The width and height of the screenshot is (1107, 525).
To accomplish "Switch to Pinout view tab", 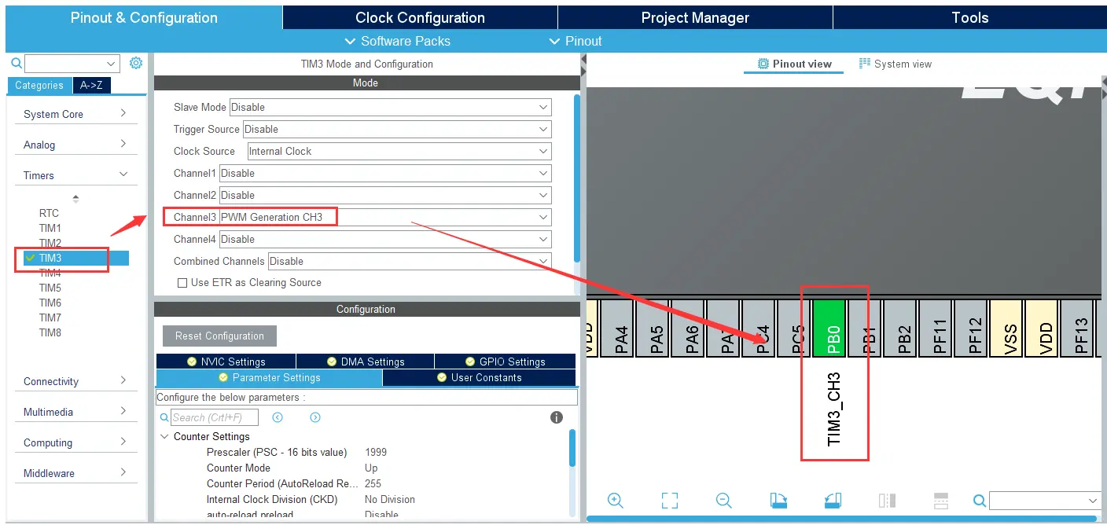I will point(794,64).
